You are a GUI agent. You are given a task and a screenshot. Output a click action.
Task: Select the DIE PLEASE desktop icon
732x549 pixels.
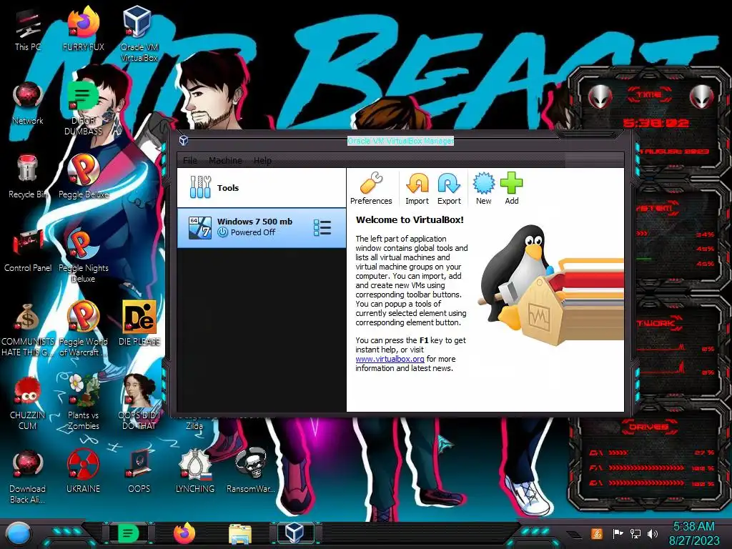pos(139,324)
